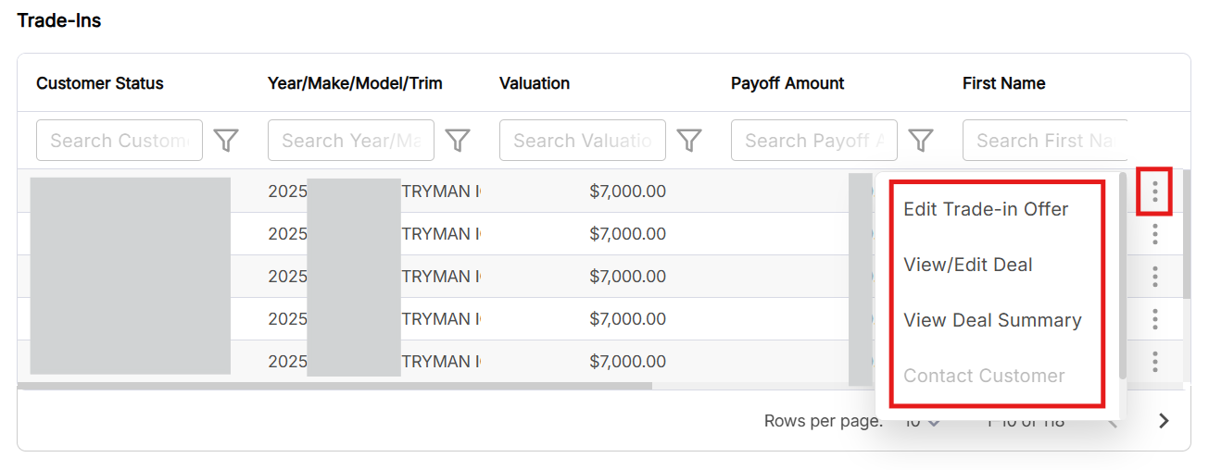Click the Search Year/Make input box

pos(350,141)
